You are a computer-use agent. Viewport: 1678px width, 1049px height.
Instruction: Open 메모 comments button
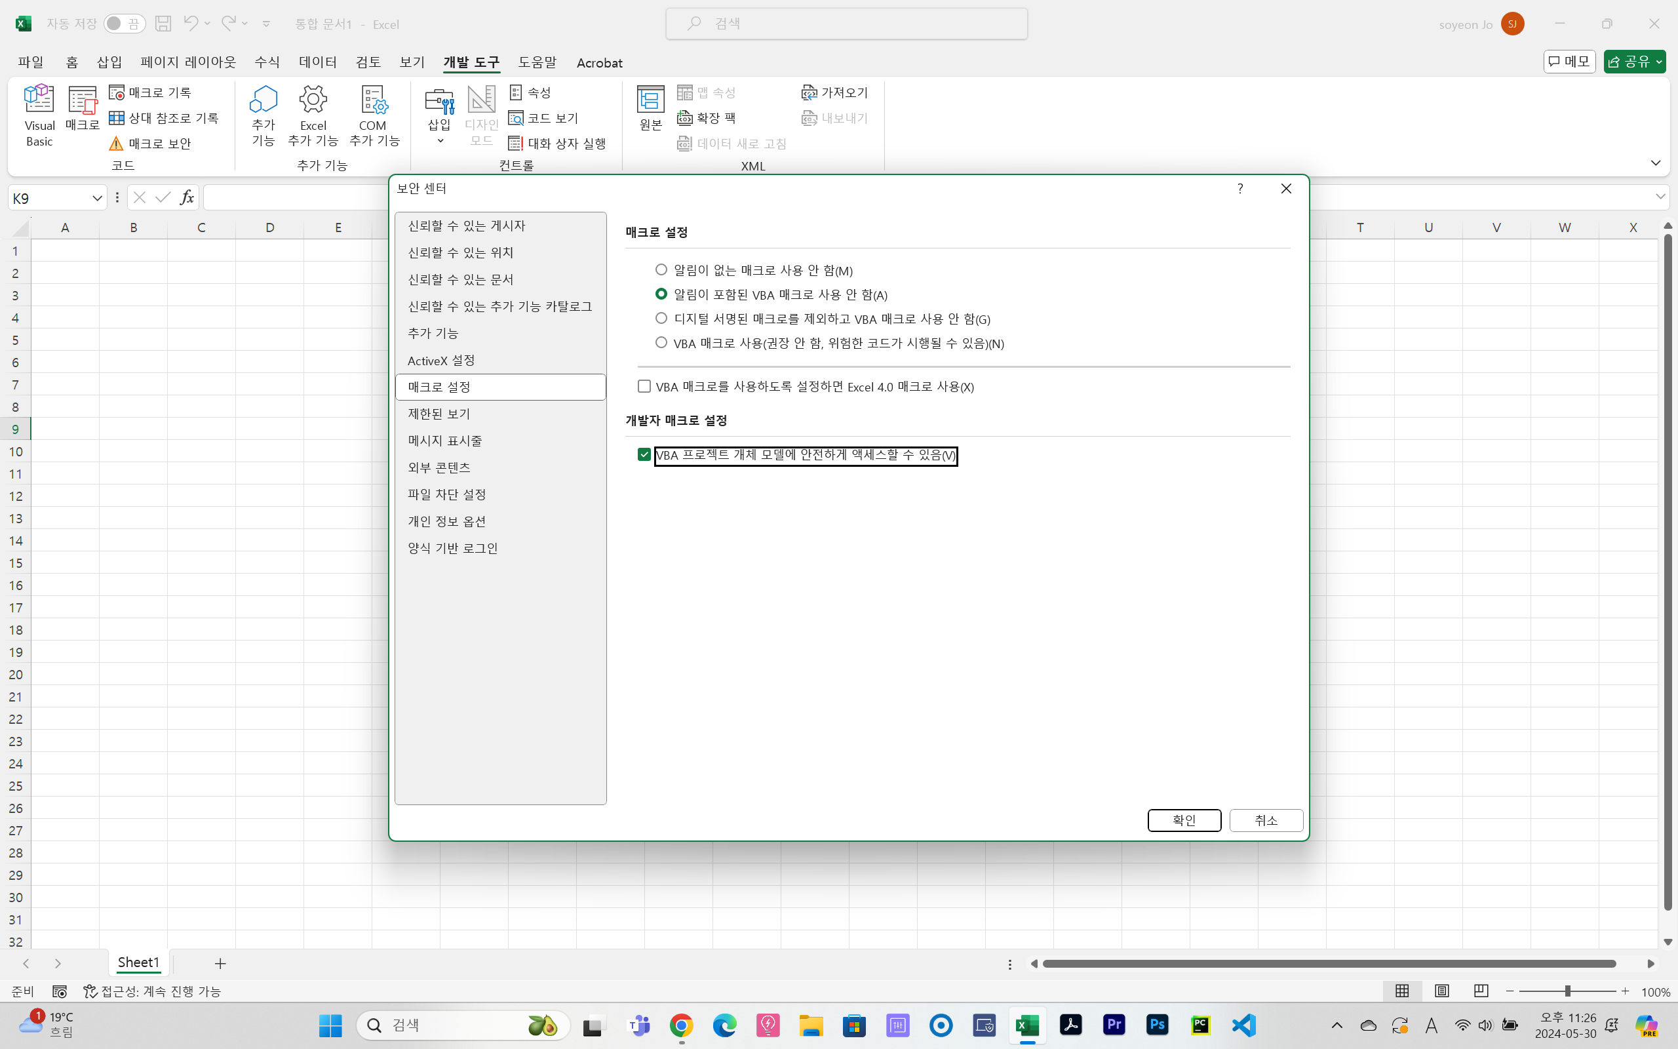click(x=1570, y=62)
